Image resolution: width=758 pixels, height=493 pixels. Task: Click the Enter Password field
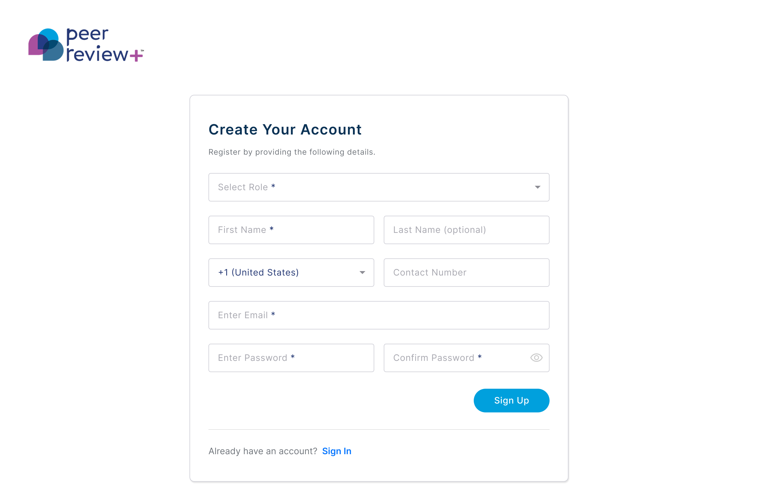click(291, 358)
